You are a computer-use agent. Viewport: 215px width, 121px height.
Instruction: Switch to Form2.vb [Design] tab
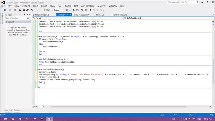(81, 15)
